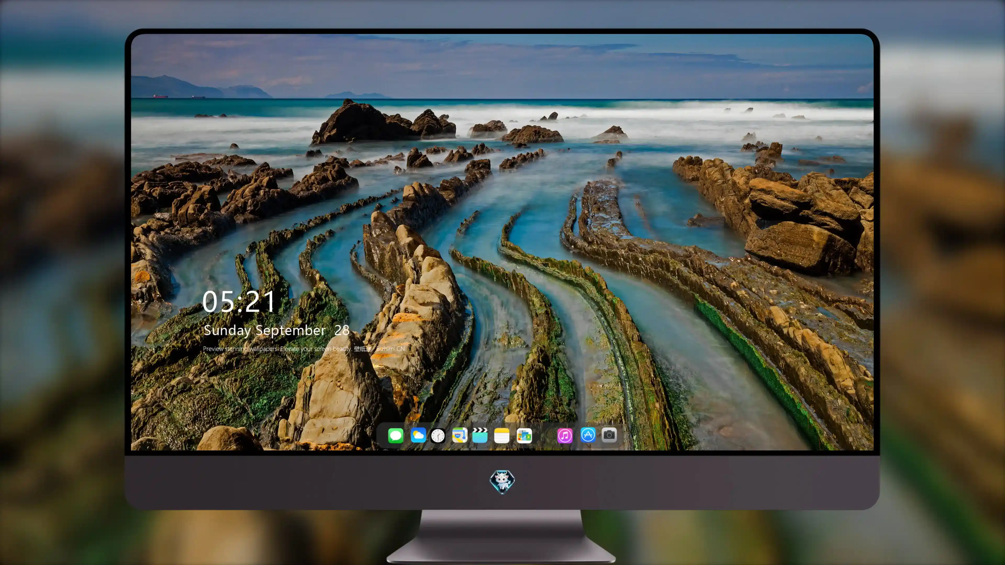Open the blue App Store icon
The height and width of the screenshot is (565, 1005).
(588, 435)
